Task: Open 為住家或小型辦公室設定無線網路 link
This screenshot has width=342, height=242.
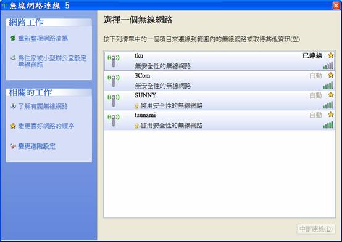Action: click(52, 61)
